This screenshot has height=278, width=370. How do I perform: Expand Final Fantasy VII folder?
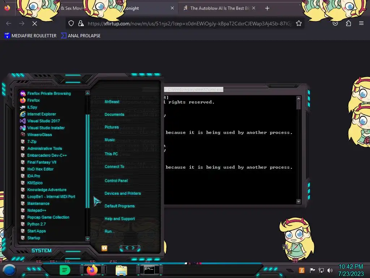(x=38, y=162)
